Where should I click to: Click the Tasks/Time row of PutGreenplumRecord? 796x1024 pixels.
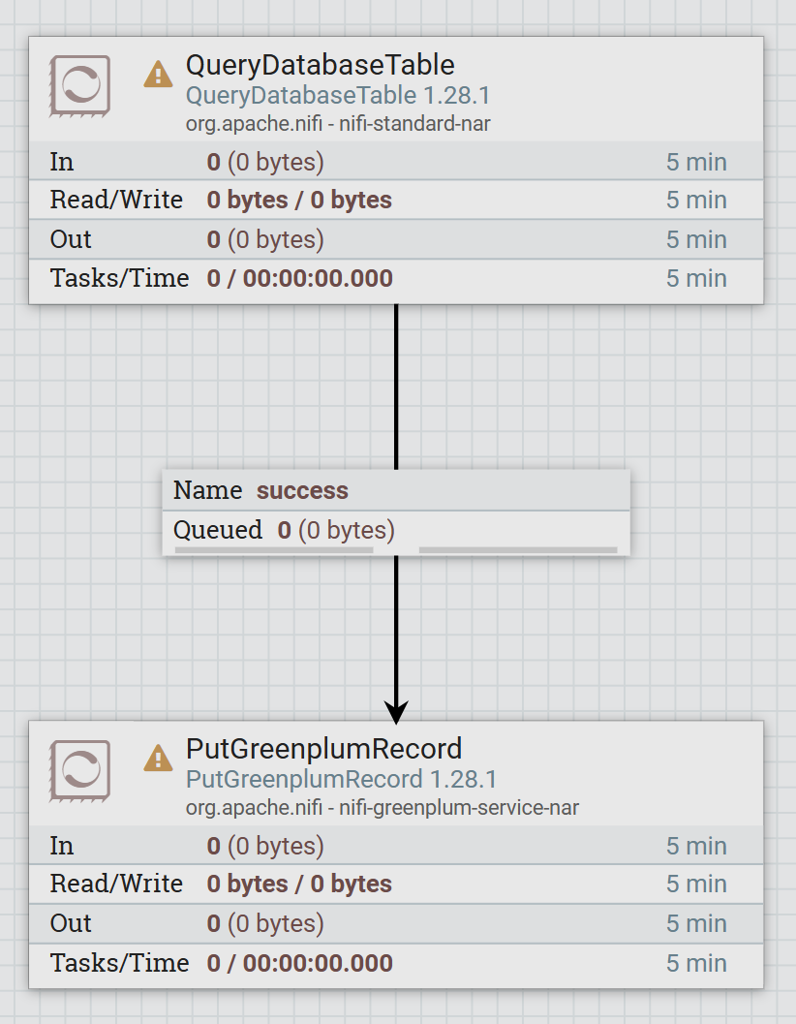click(396, 963)
